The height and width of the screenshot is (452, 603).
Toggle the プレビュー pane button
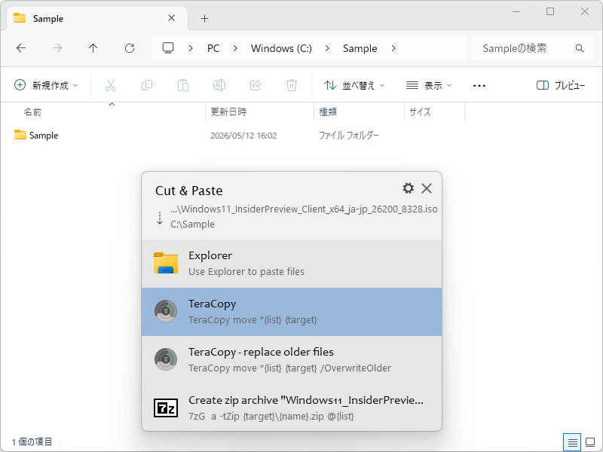pyautogui.click(x=561, y=85)
